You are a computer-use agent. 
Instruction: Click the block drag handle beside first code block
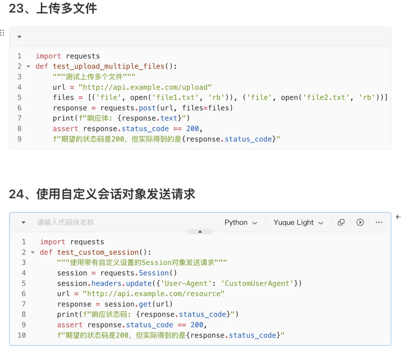pos(2,33)
